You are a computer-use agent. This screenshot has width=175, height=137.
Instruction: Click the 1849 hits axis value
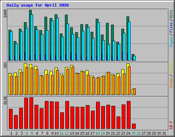point(5,14)
